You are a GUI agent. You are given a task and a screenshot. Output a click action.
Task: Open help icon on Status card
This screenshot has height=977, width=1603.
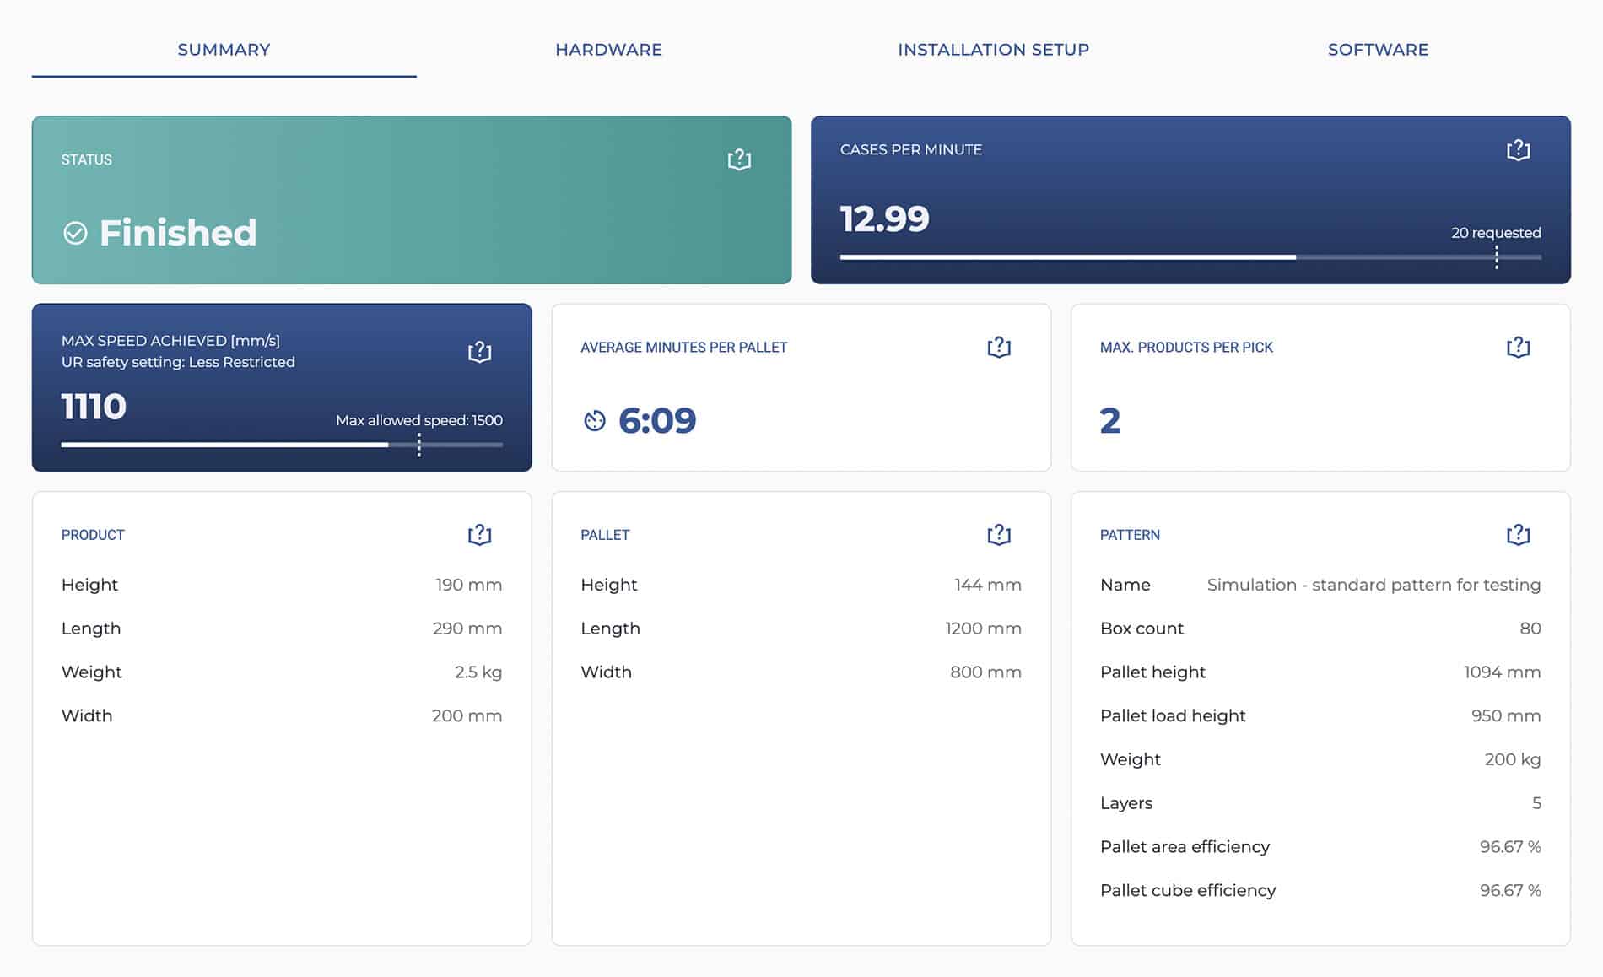pyautogui.click(x=739, y=159)
